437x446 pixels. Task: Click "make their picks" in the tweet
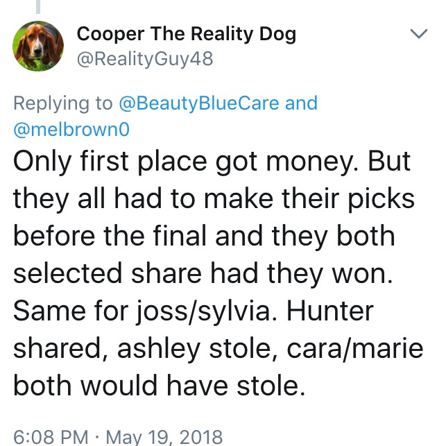(x=309, y=198)
